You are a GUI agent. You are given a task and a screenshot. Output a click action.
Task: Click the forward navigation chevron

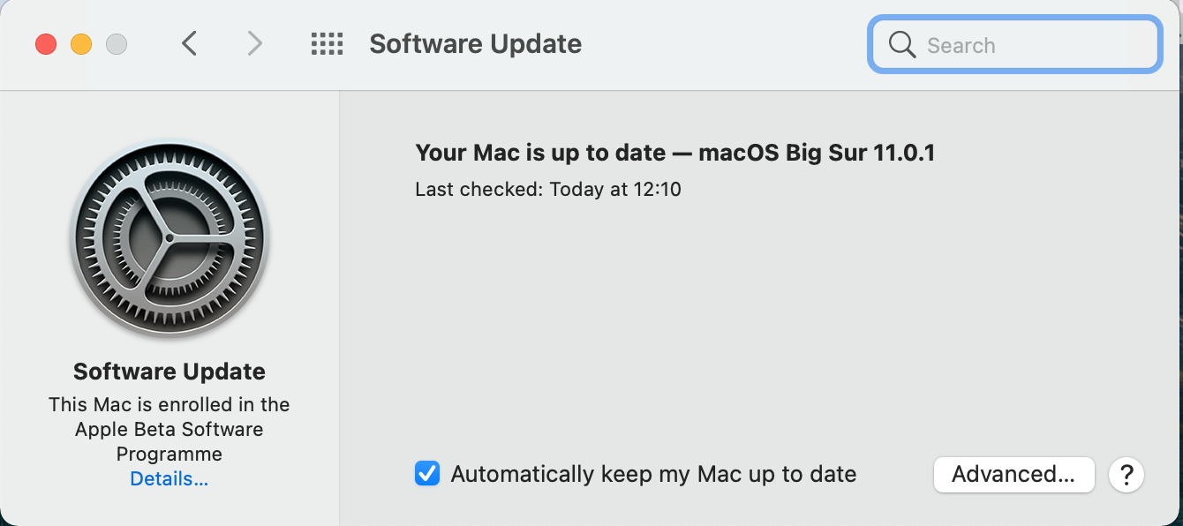(x=254, y=43)
